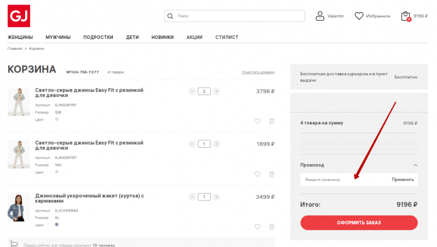Screen dimensions: 437x247
Task: Add size 128 jeans to favorites
Action: click(x=257, y=121)
